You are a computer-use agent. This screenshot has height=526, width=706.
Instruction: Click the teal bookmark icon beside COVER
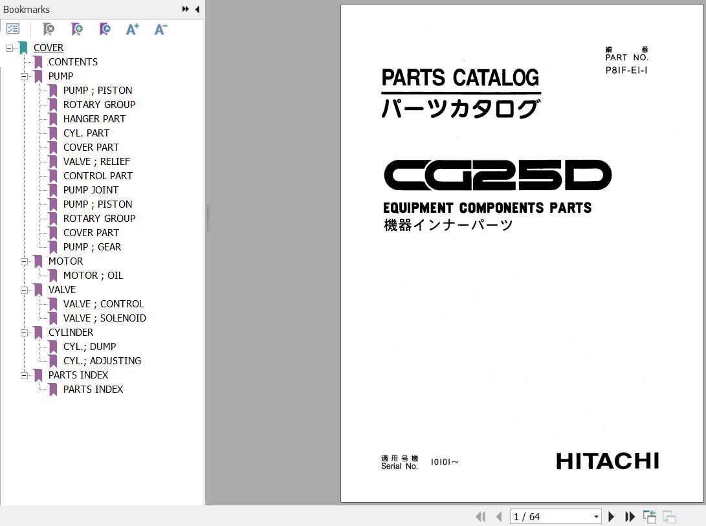point(23,48)
